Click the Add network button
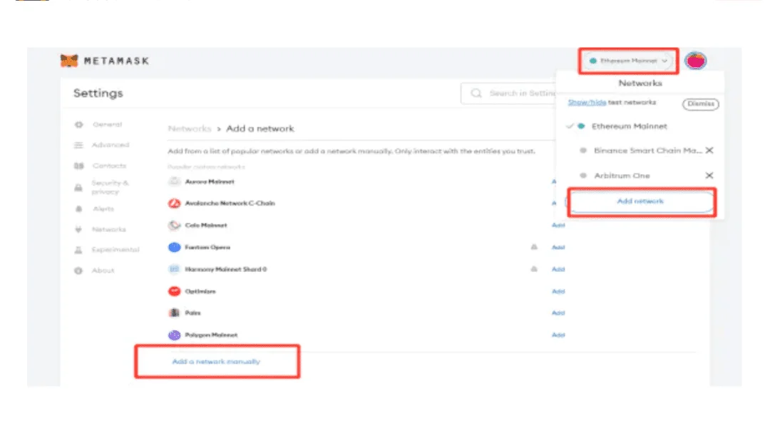This screenshot has height=434, width=770. click(641, 201)
